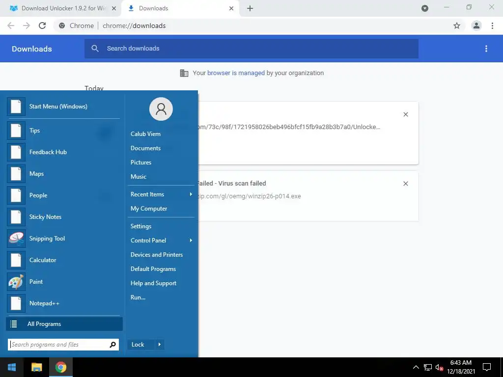Image resolution: width=503 pixels, height=377 pixels.
Task: Open the Snipping Tool icon in start menu
Action: point(16,239)
